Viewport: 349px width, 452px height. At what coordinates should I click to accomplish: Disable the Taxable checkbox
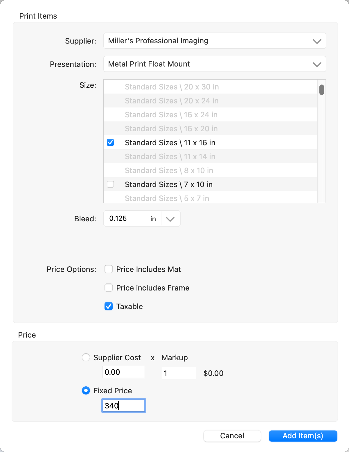109,306
